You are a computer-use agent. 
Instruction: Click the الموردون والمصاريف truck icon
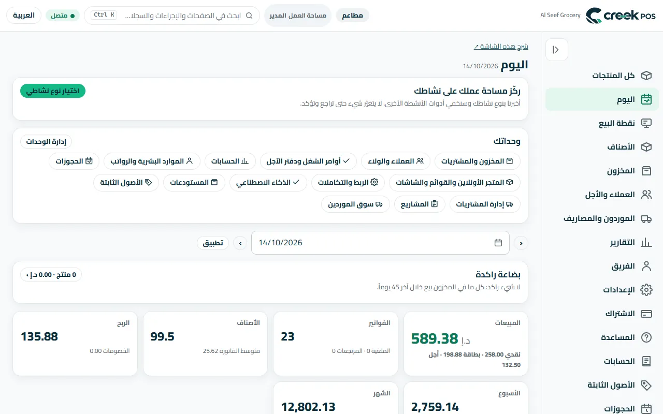coord(646,218)
